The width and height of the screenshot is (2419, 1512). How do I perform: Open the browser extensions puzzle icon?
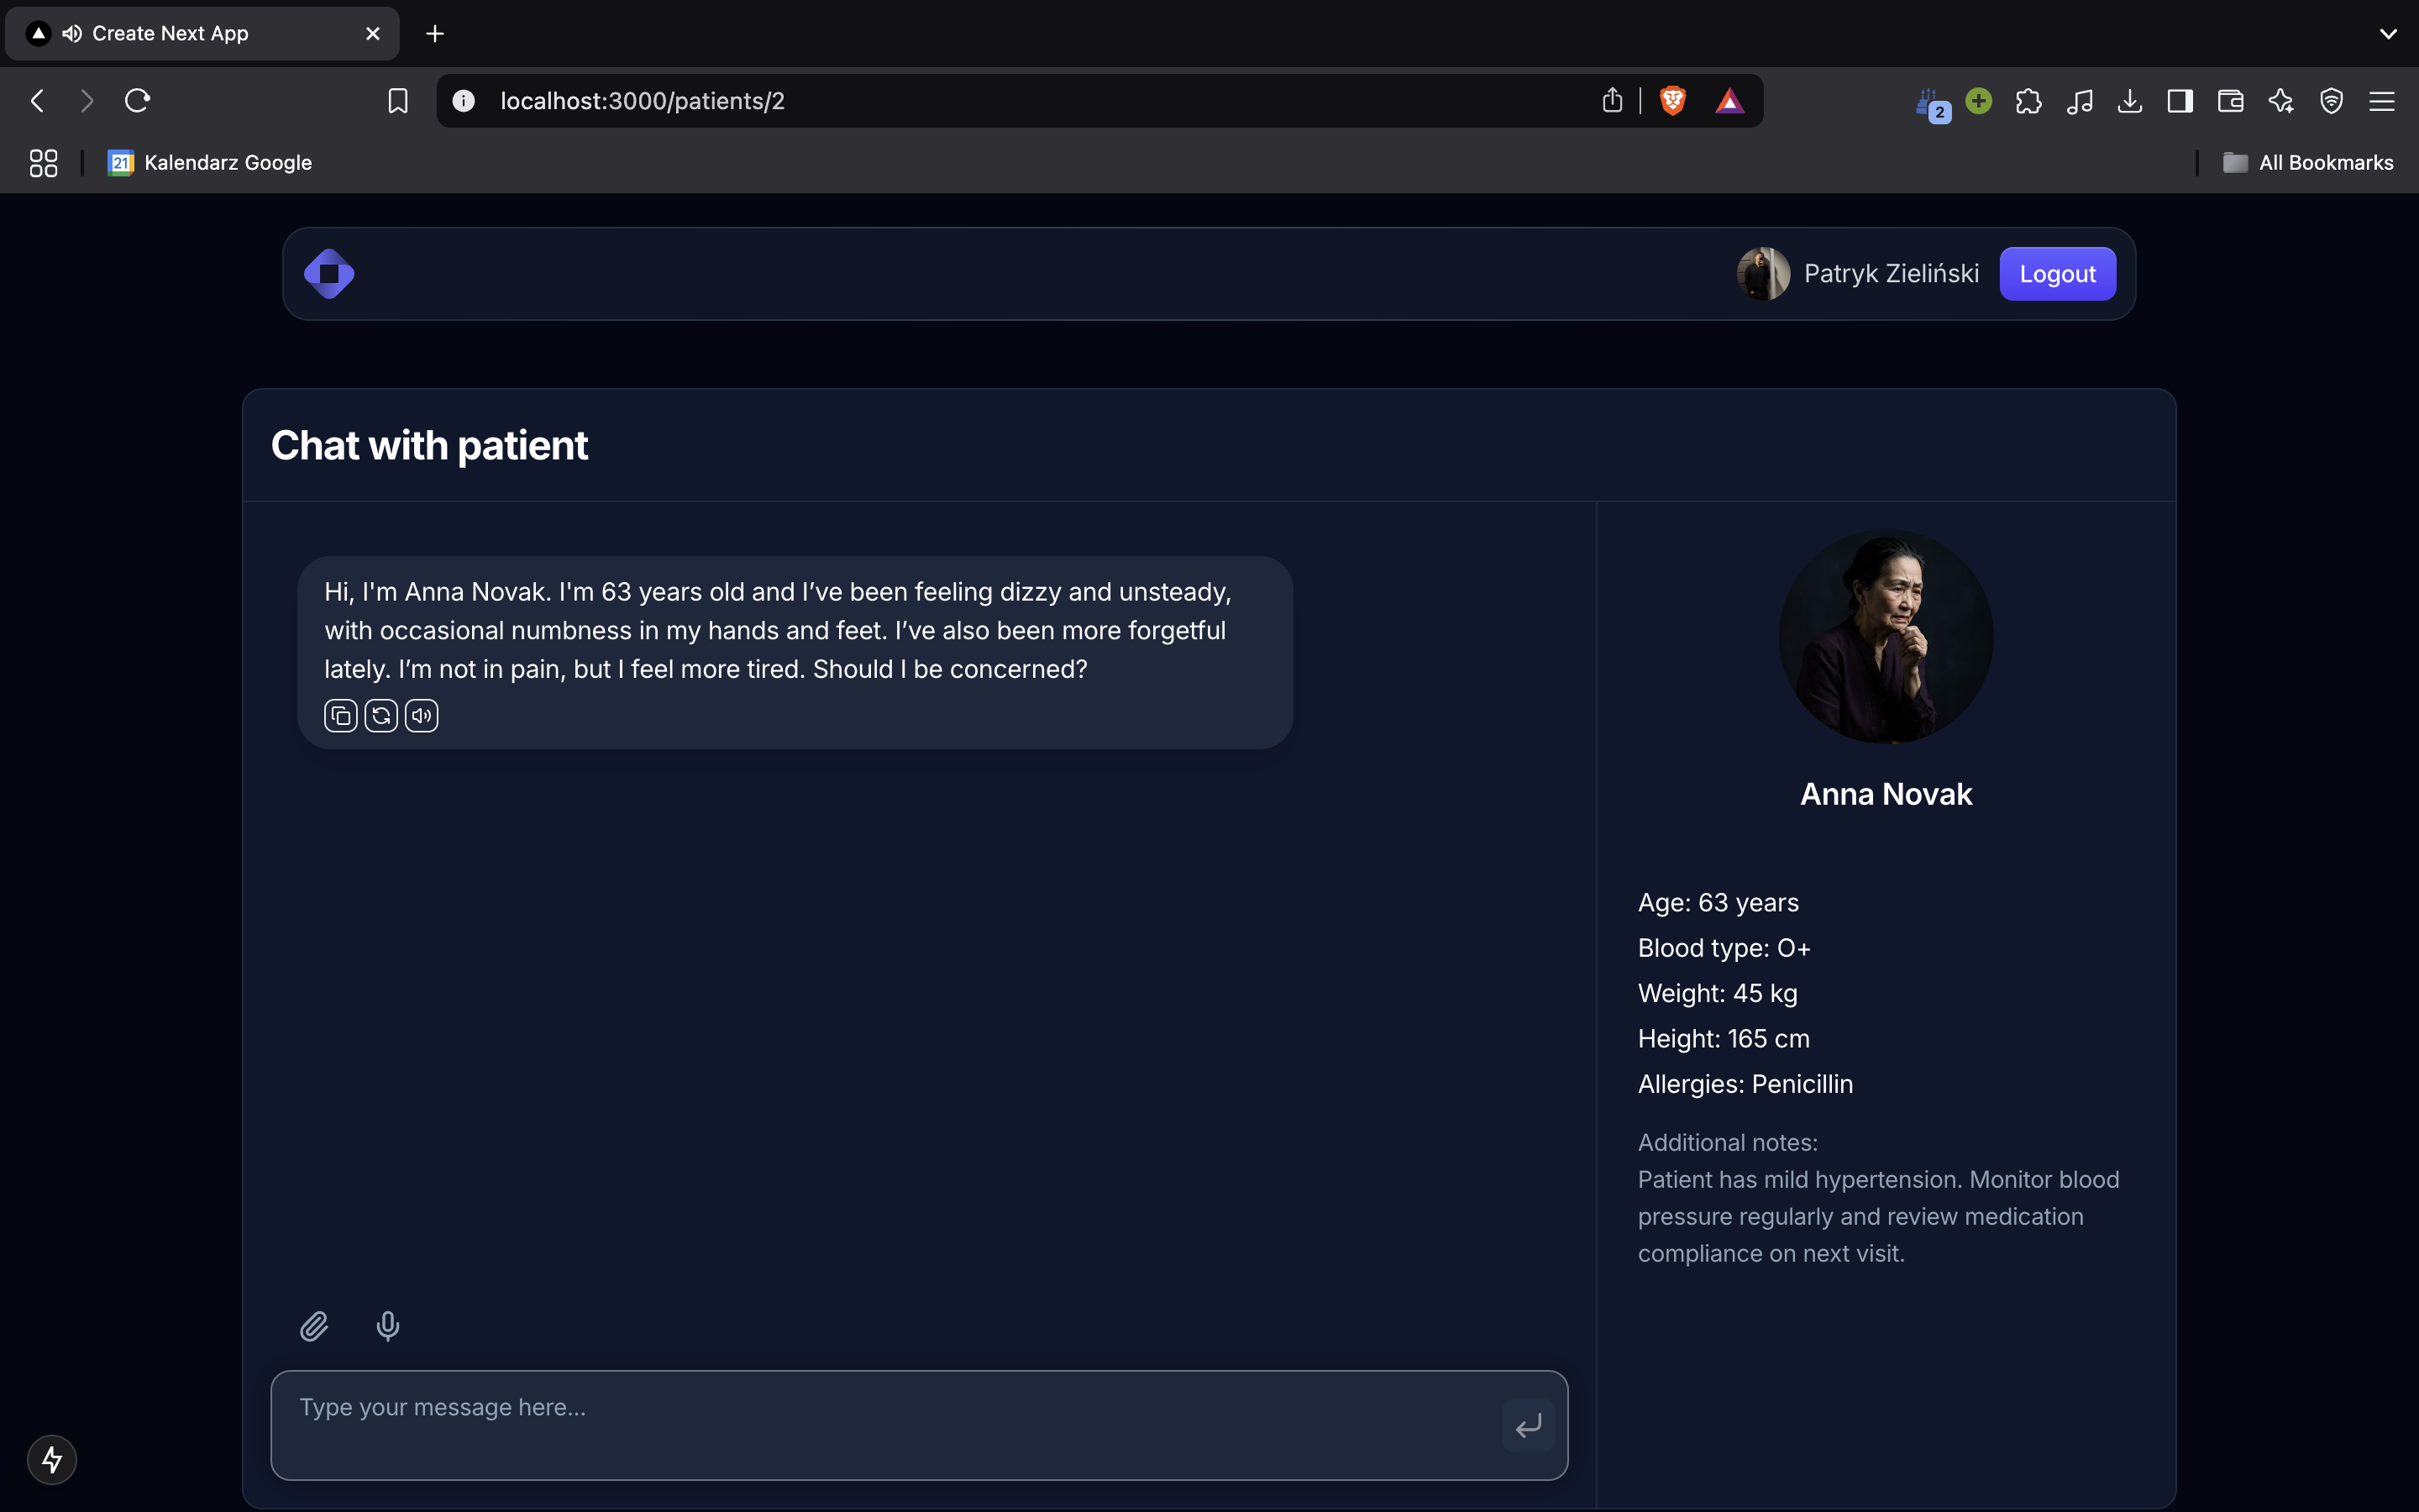[x=2028, y=101]
